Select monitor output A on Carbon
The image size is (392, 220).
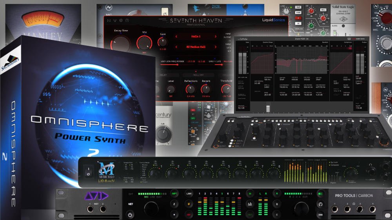click(277, 193)
